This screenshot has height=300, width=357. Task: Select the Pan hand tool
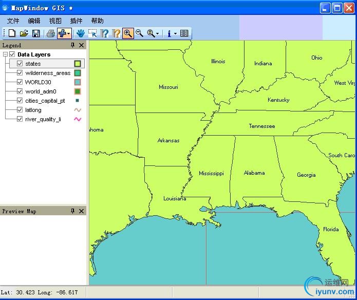[81, 33]
